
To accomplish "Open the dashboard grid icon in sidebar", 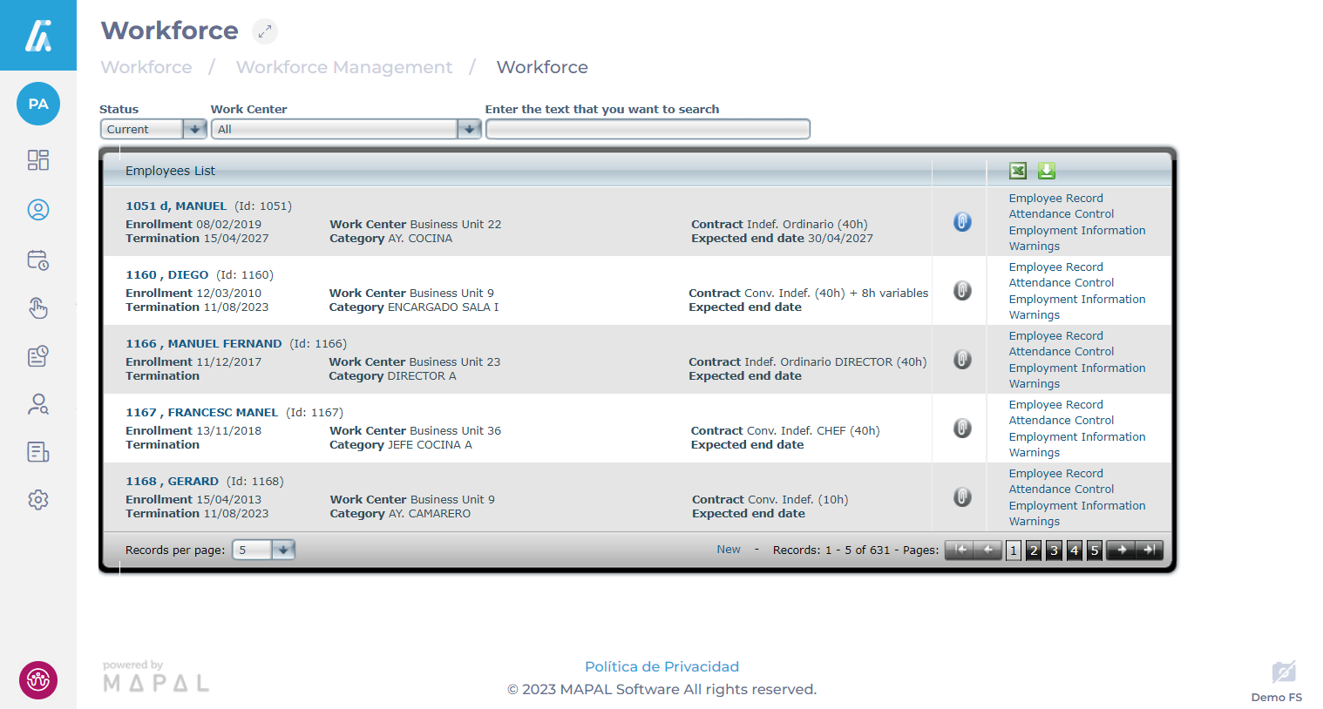I will pyautogui.click(x=38, y=160).
